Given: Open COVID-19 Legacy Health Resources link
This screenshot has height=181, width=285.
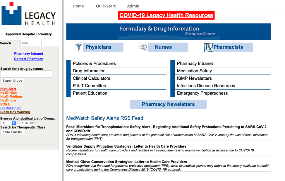Looking at the screenshot, I should 166,15.
